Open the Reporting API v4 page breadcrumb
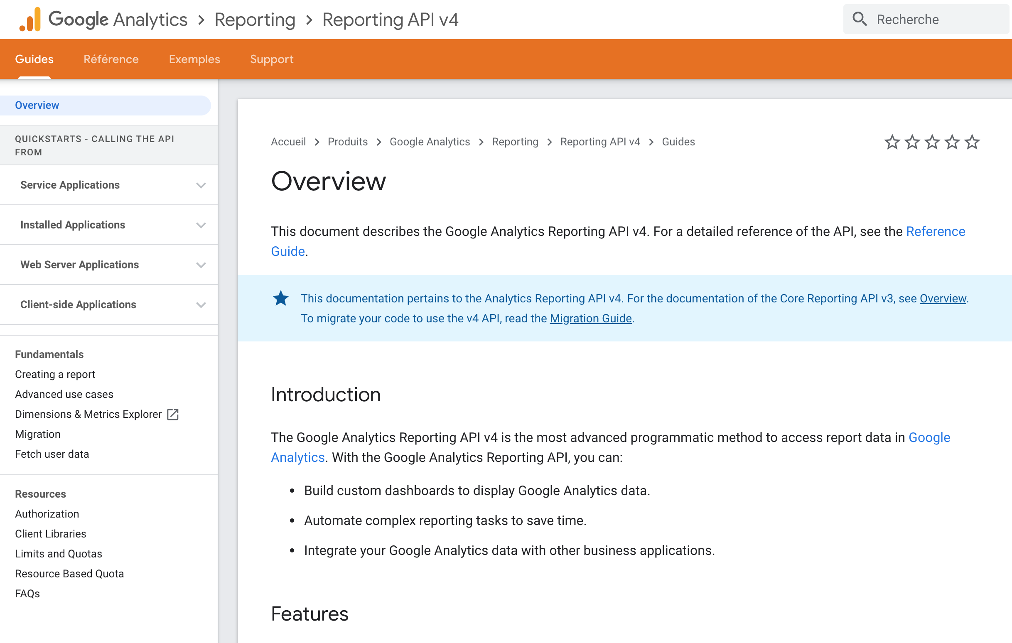This screenshot has width=1012, height=643. [600, 142]
